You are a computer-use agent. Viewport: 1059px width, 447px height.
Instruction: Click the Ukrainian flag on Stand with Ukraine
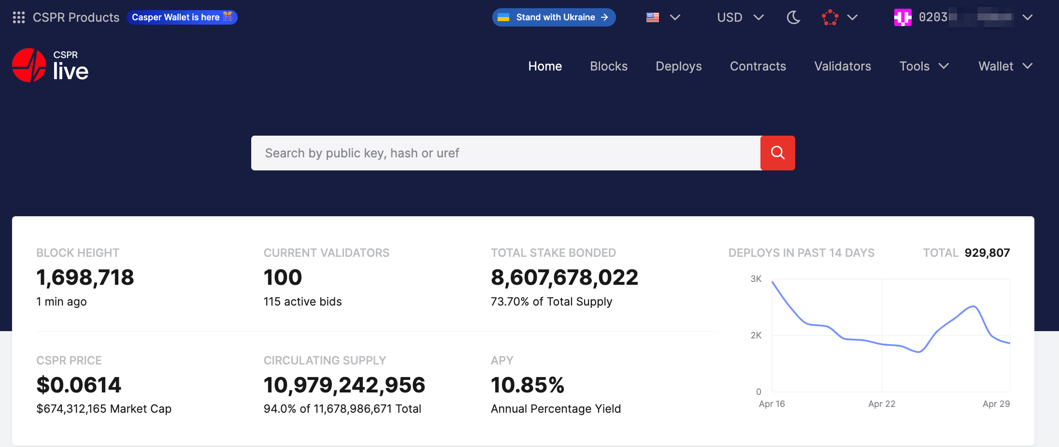(x=504, y=17)
